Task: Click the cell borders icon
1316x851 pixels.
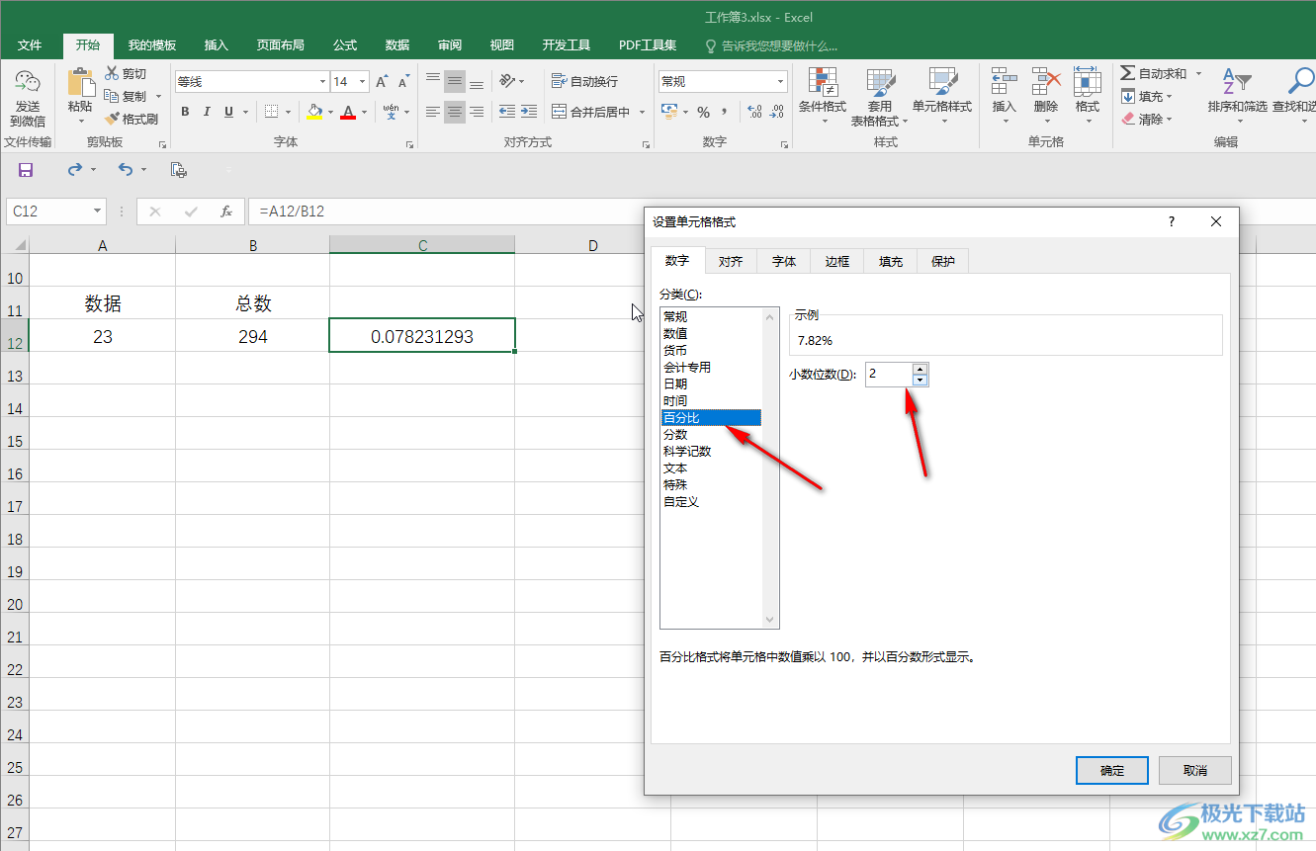Action: [x=272, y=112]
